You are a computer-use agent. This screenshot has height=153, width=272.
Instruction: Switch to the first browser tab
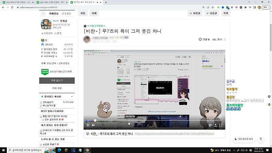[x=18, y=2]
